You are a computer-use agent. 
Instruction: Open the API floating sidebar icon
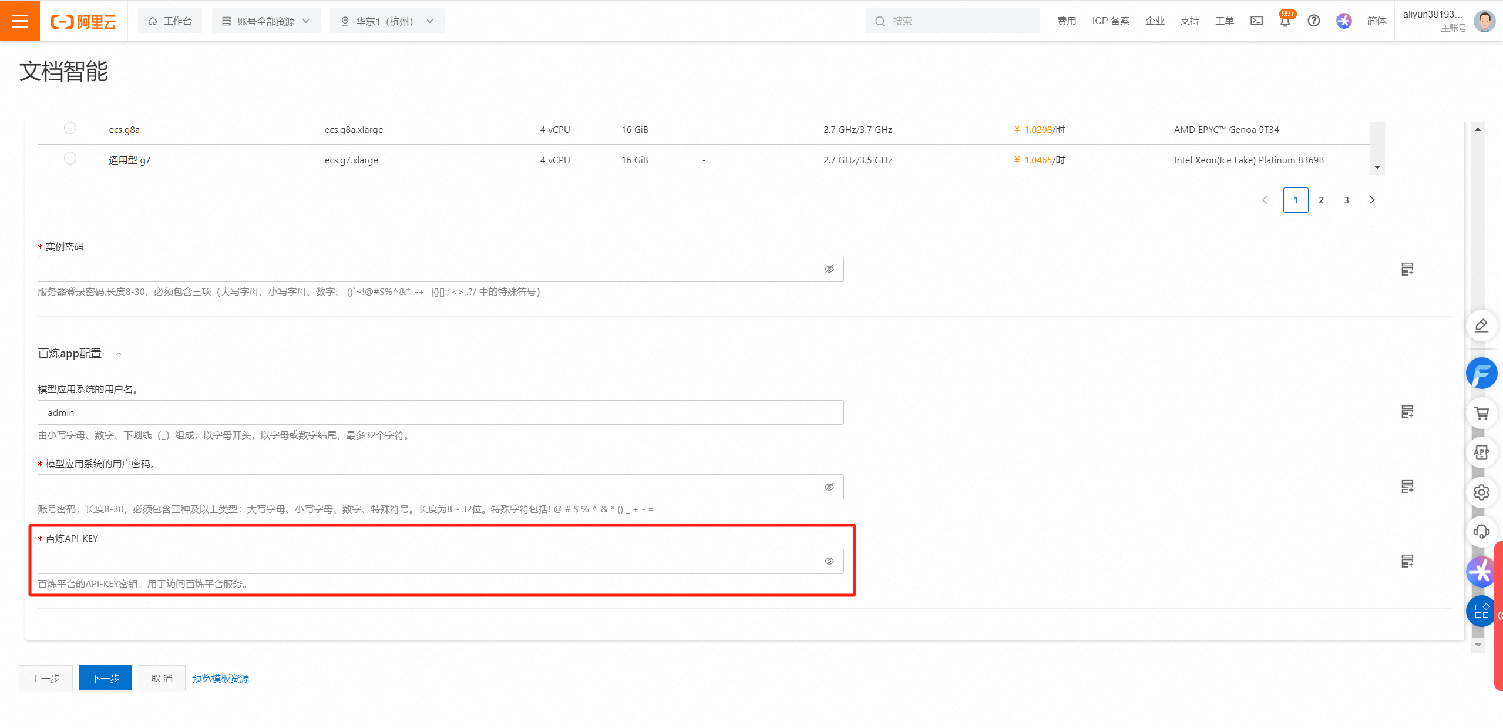pos(1481,452)
